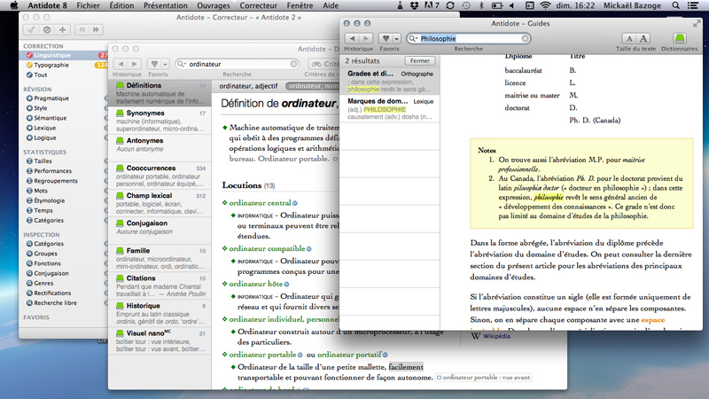Open the Présentation menu
This screenshot has width=709, height=399.
pyautogui.click(x=166, y=5)
